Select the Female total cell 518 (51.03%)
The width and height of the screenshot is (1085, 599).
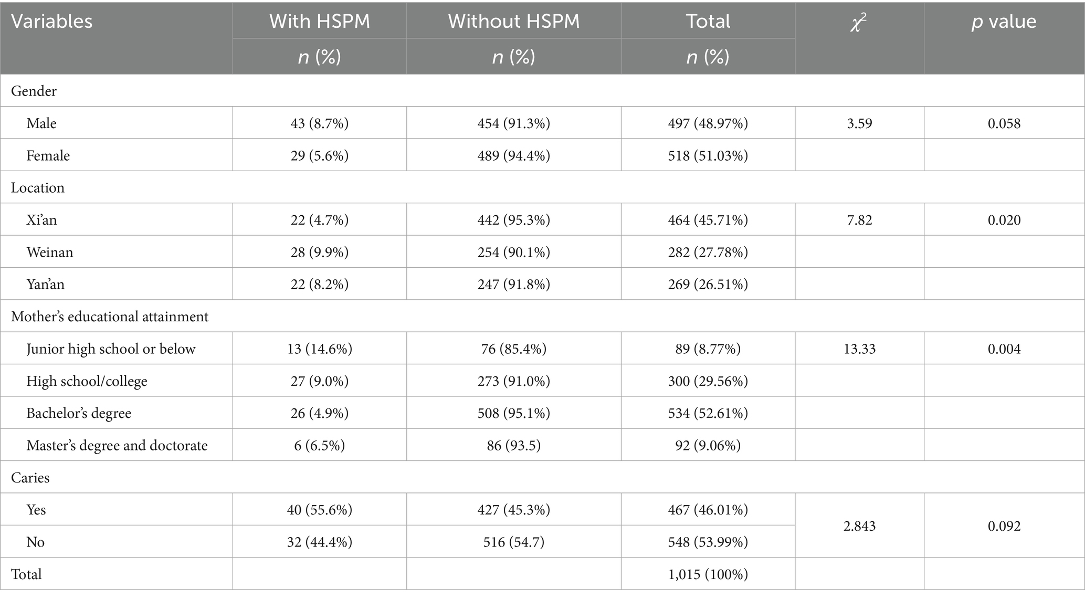(708, 155)
